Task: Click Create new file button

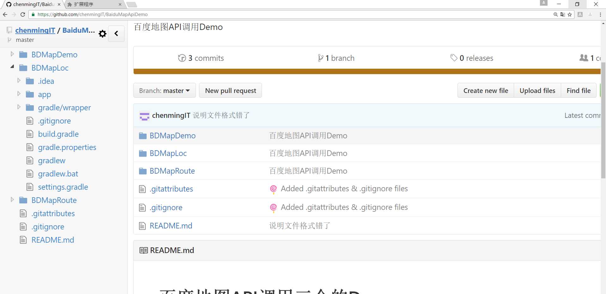Action: pyautogui.click(x=486, y=90)
